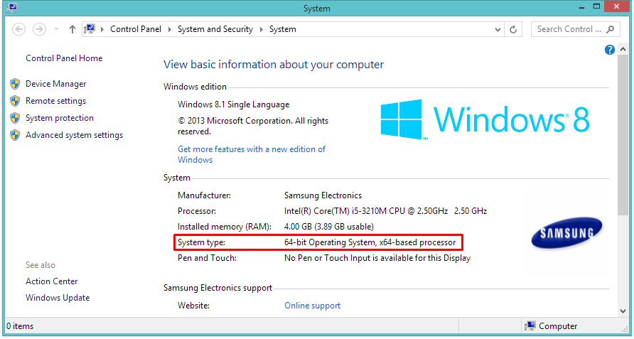Click the Back navigation arrow
The height and width of the screenshot is (339, 634).
coord(19,29)
